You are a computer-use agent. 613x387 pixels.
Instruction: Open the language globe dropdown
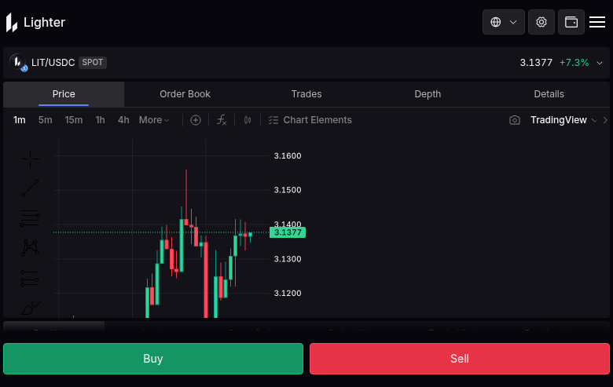tap(503, 22)
